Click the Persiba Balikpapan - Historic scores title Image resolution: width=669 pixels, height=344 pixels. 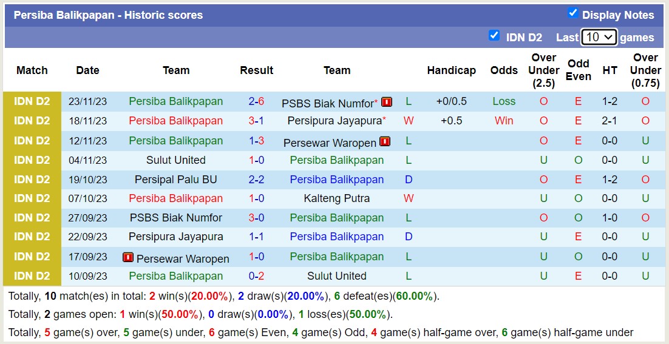(x=109, y=15)
